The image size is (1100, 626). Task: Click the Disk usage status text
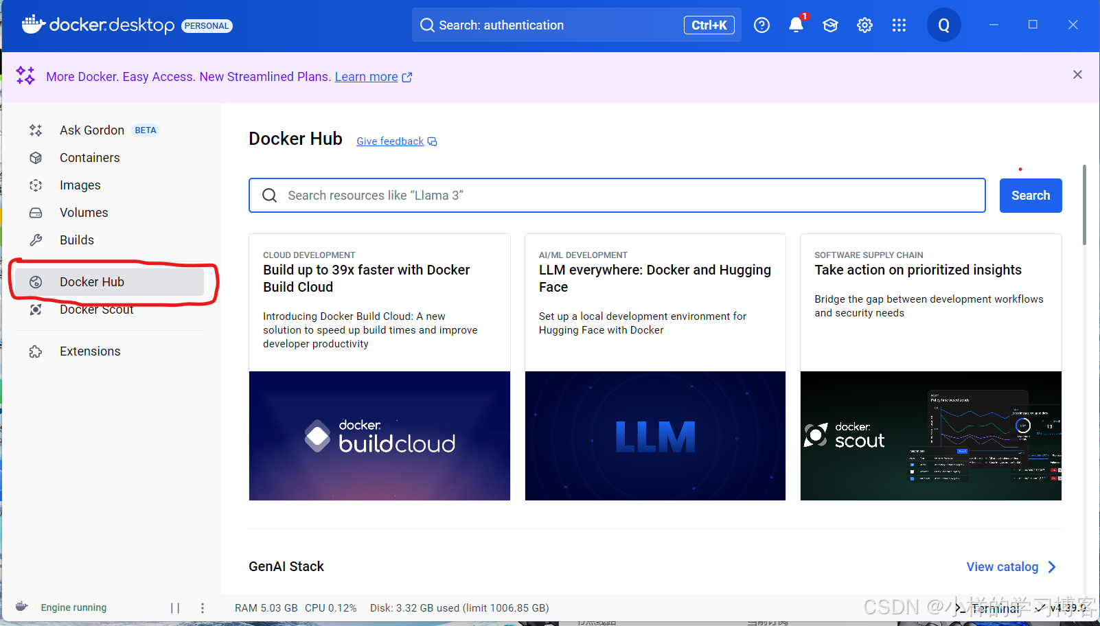pyautogui.click(x=459, y=608)
